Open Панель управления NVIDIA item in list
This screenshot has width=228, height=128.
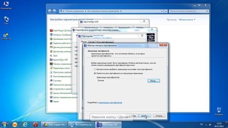[61, 64]
